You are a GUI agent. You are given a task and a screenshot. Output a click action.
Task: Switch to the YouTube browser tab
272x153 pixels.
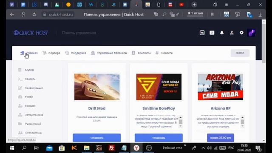click(x=181, y=5)
